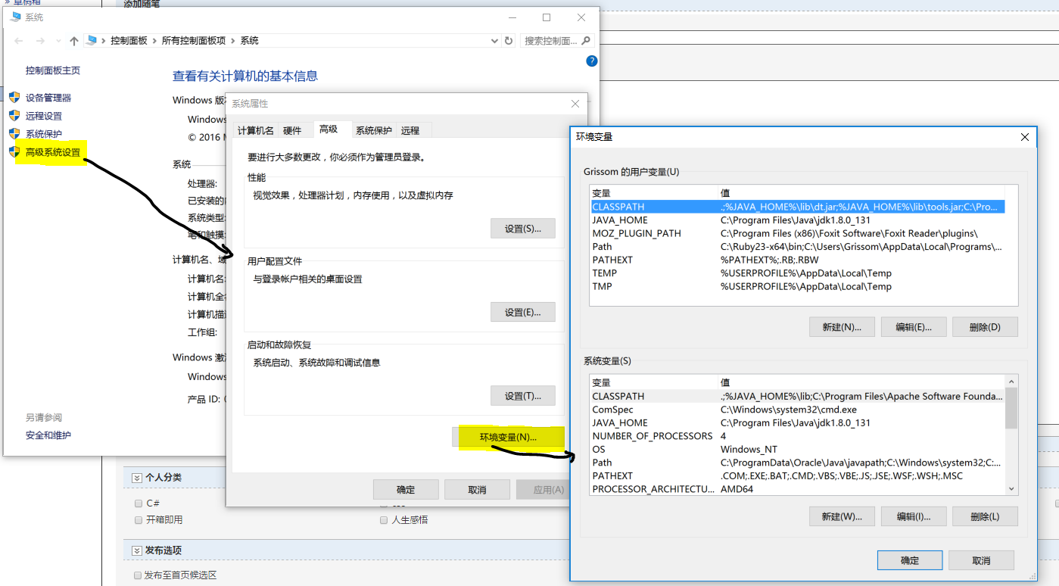Maximize the 系统 window

547,17
